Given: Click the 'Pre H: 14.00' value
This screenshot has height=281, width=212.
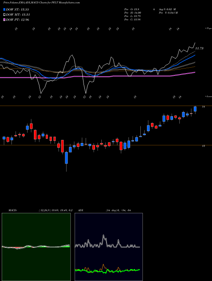Looking at the screenshot, I should pyautogui.click(x=133, y=13).
